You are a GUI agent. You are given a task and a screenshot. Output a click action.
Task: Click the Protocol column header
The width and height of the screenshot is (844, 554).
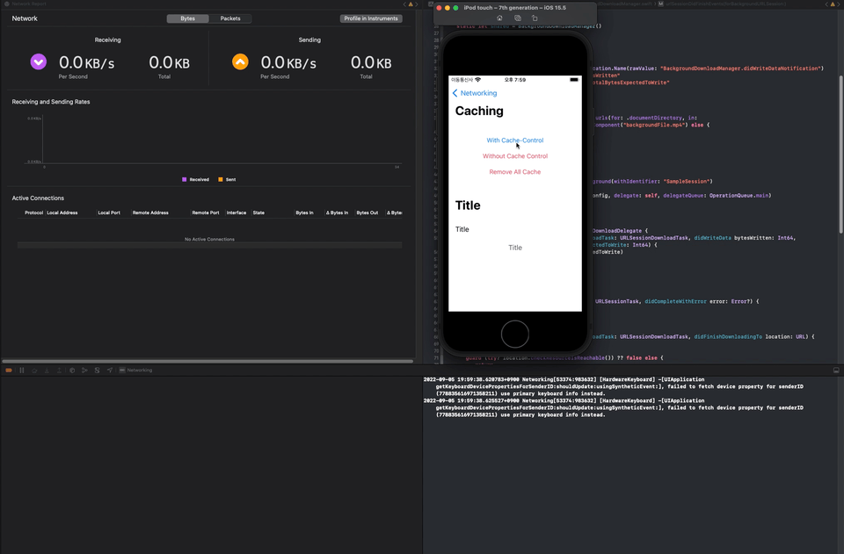[34, 212]
